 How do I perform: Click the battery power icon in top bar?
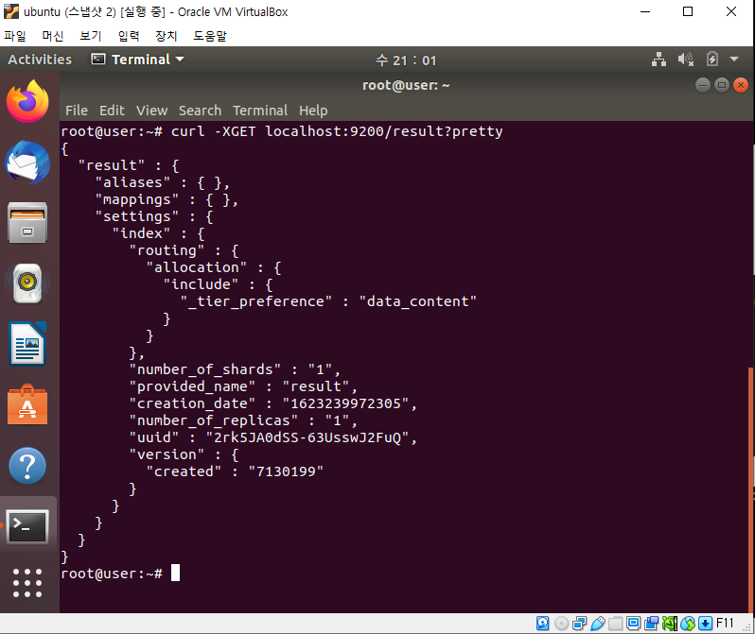(712, 60)
